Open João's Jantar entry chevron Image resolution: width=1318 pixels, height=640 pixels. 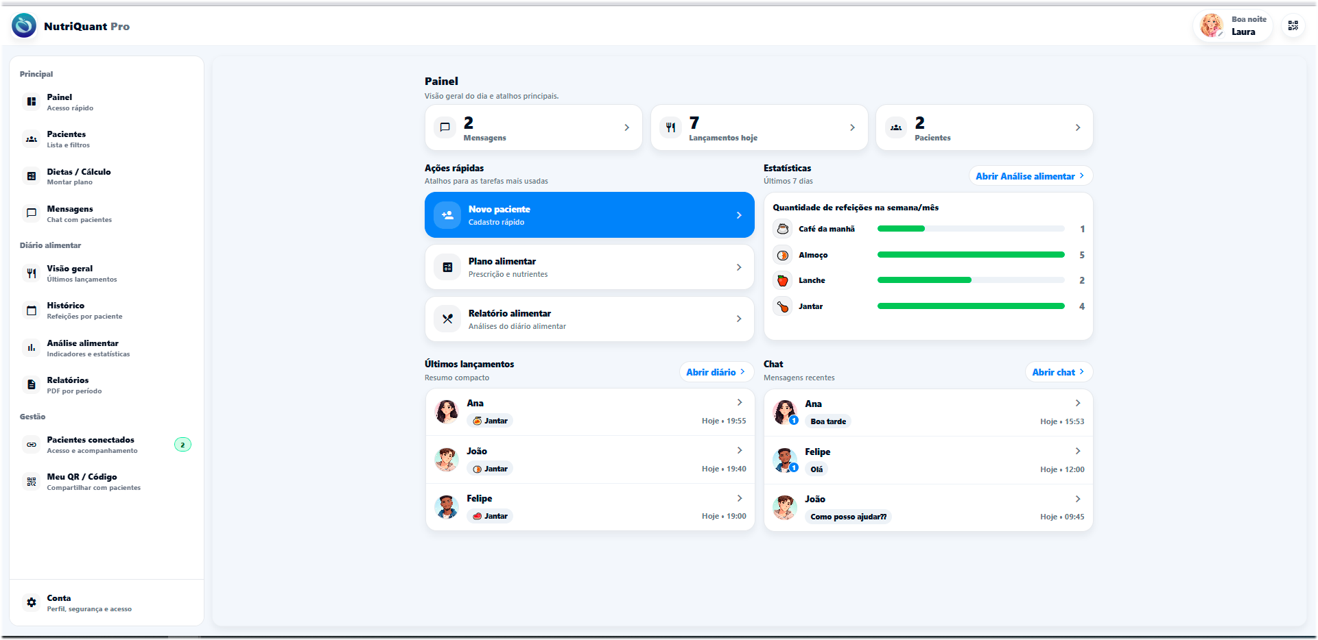pyautogui.click(x=739, y=451)
